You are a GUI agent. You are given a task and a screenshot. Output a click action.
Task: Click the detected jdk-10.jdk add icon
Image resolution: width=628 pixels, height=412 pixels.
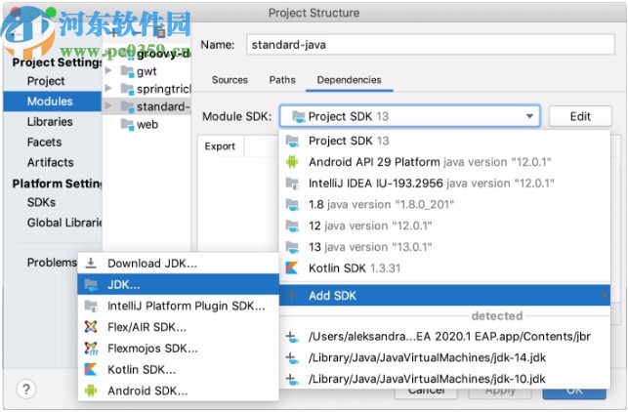[x=292, y=379]
